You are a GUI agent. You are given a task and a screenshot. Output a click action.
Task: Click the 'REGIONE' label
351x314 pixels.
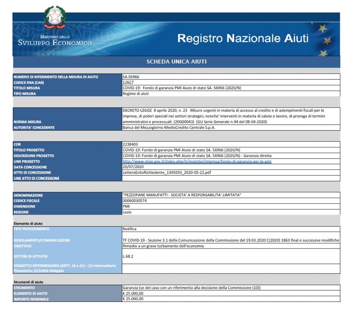coord(21,212)
